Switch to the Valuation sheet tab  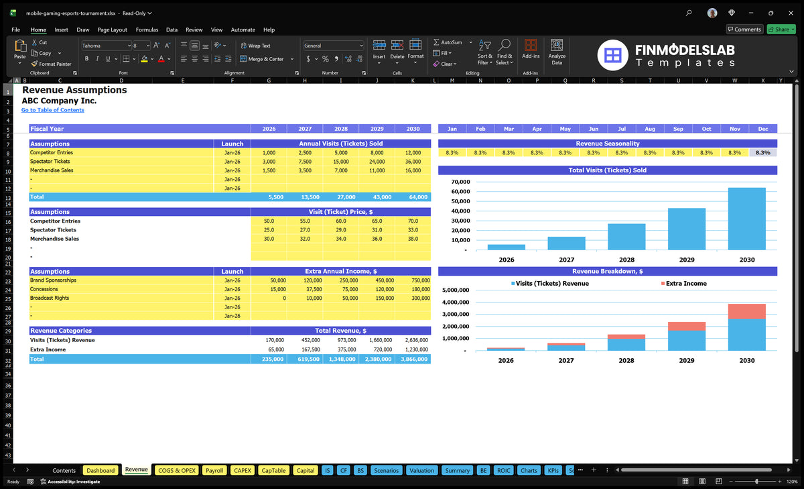(x=421, y=470)
